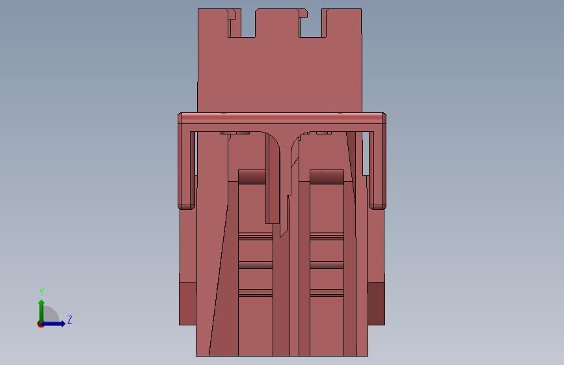Select the dark right lower side tab face
The height and width of the screenshot is (365, 564).
point(376,303)
